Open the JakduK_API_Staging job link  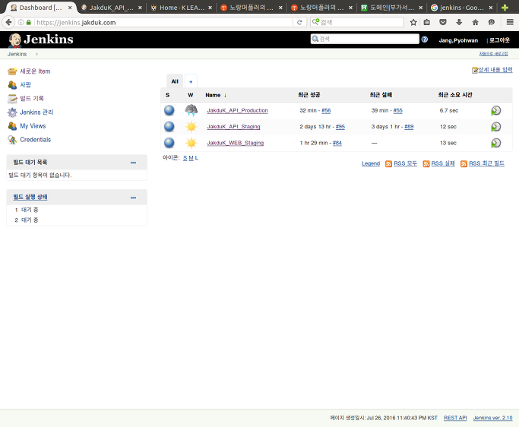pyautogui.click(x=233, y=127)
